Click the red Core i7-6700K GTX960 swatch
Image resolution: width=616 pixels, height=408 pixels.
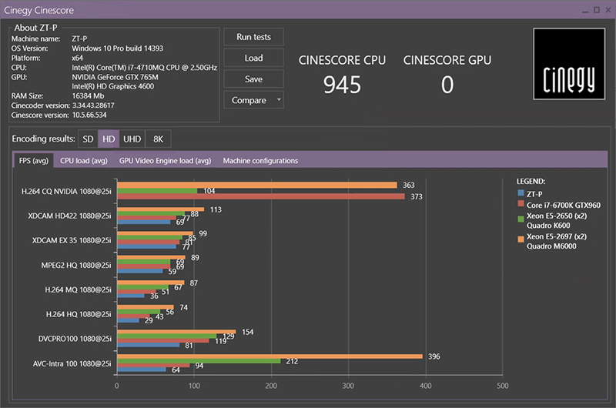click(x=521, y=204)
